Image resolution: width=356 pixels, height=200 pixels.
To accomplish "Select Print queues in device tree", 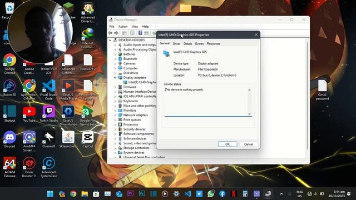I will [x=132, y=120].
